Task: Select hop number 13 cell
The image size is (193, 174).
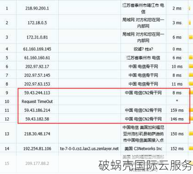Action: pyautogui.click(x=7, y=134)
